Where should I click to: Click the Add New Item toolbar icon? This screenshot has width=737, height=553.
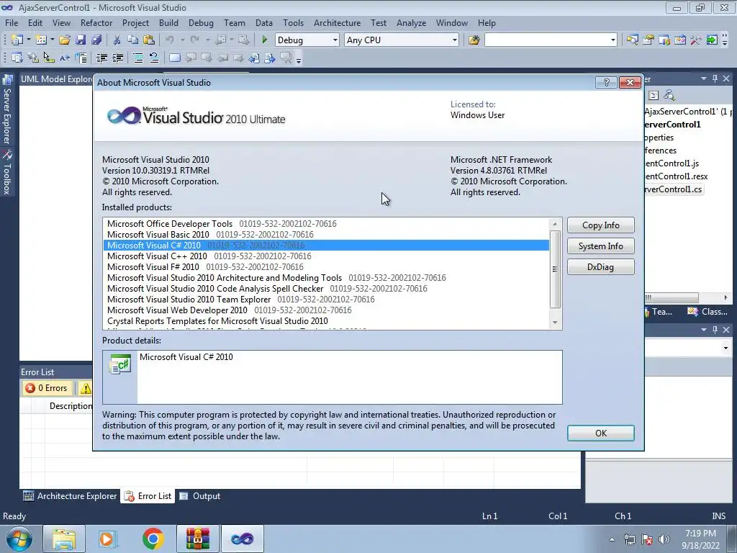[x=40, y=40]
